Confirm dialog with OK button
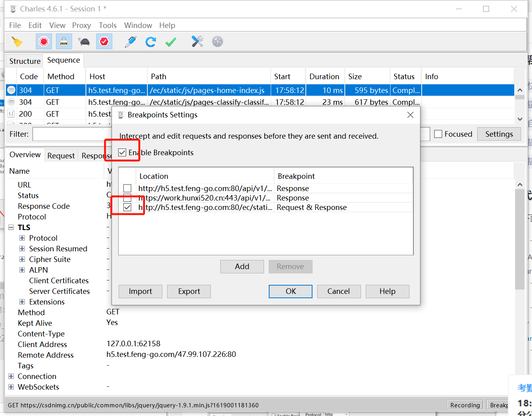 [x=291, y=291]
